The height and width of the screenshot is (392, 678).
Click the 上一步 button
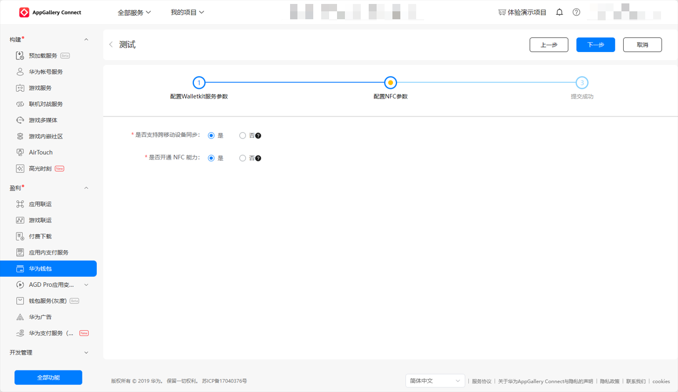(549, 45)
